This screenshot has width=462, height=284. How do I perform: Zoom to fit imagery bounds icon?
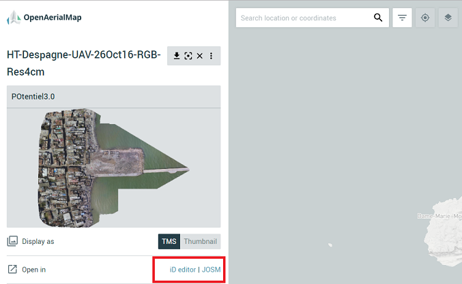coord(188,56)
